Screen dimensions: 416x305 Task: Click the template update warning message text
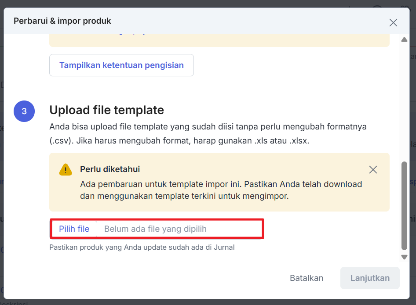click(x=221, y=190)
